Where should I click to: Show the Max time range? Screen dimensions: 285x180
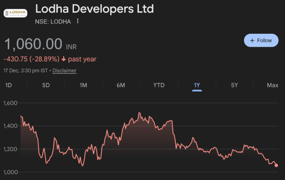point(272,85)
